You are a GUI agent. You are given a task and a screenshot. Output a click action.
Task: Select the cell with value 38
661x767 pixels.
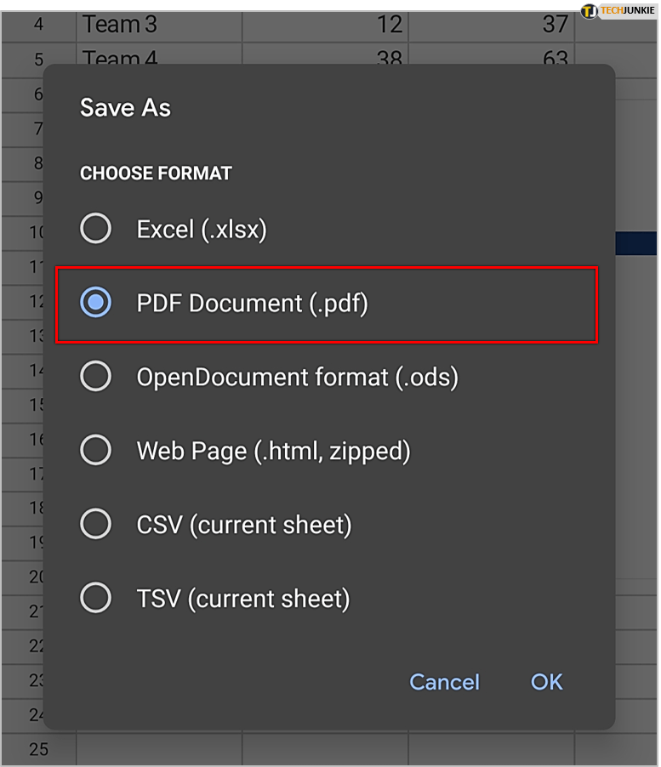(x=325, y=56)
